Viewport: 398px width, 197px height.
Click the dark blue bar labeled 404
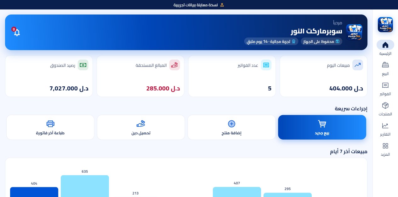34,192
